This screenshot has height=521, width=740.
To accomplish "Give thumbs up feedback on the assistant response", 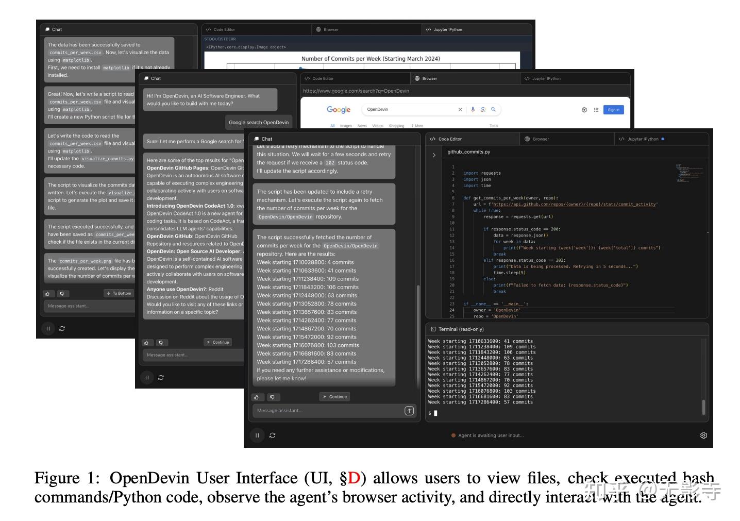I will click(258, 397).
